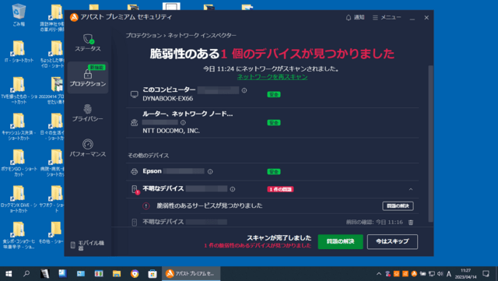The width and height of the screenshot is (498, 281).
Task: Open File Explorer from the taskbar
Action: tap(117, 273)
